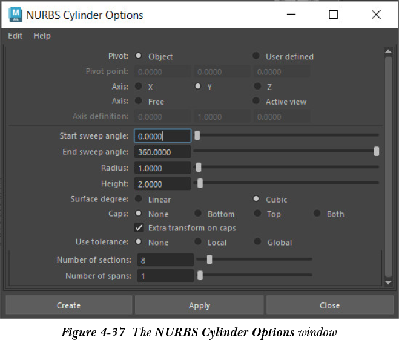Select Active view axis option
The image size is (399, 346).
pyautogui.click(x=257, y=101)
